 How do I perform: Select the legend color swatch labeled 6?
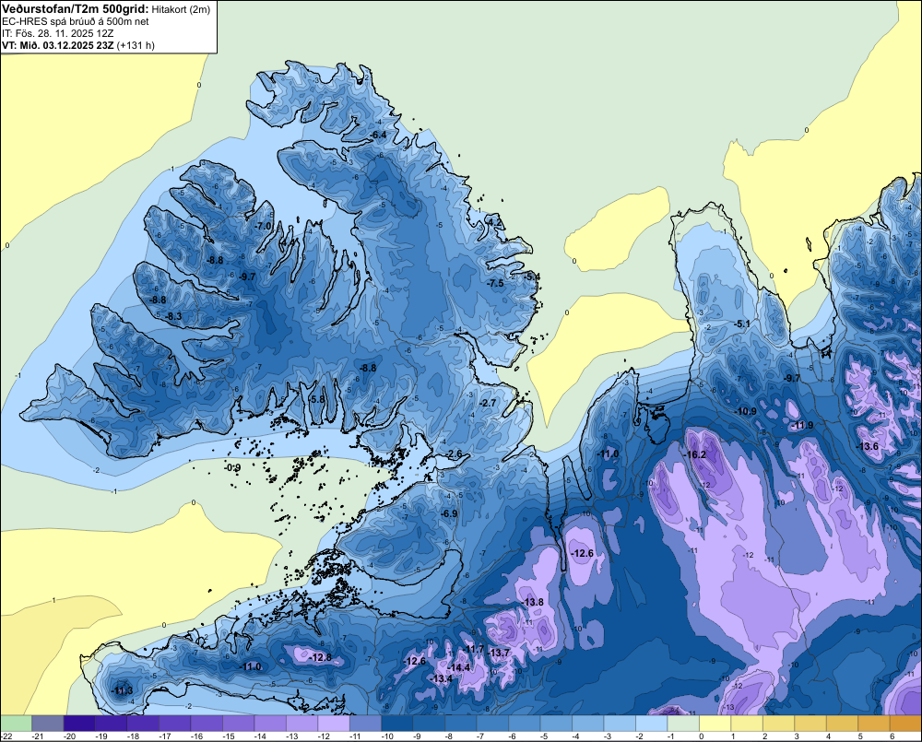(905, 723)
